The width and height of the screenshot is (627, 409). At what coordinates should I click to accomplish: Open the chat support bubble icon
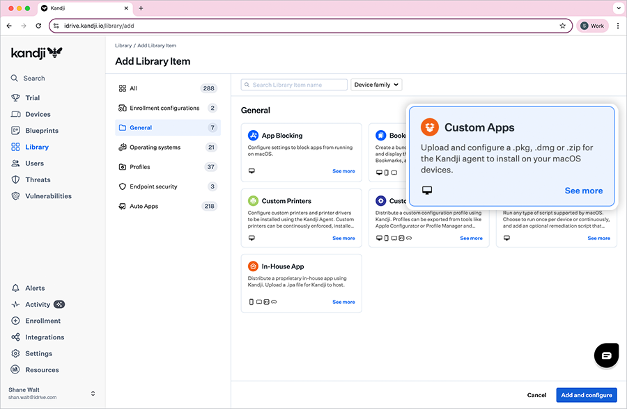(x=606, y=355)
